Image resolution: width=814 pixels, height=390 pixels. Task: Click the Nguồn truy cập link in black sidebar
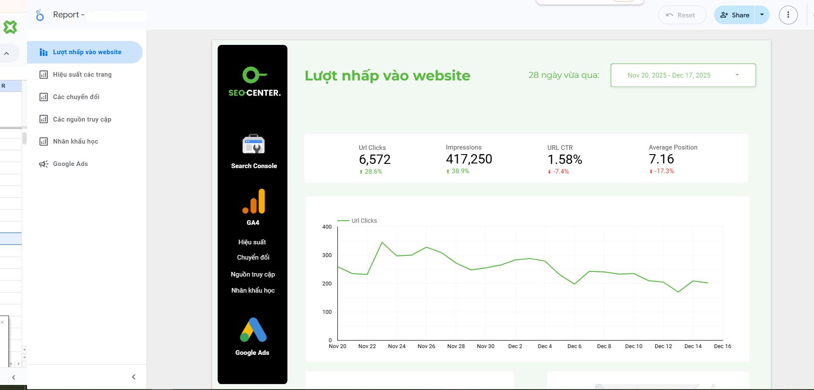coord(253,274)
